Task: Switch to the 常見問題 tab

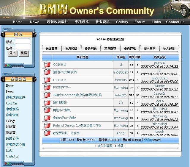Action: (71, 49)
